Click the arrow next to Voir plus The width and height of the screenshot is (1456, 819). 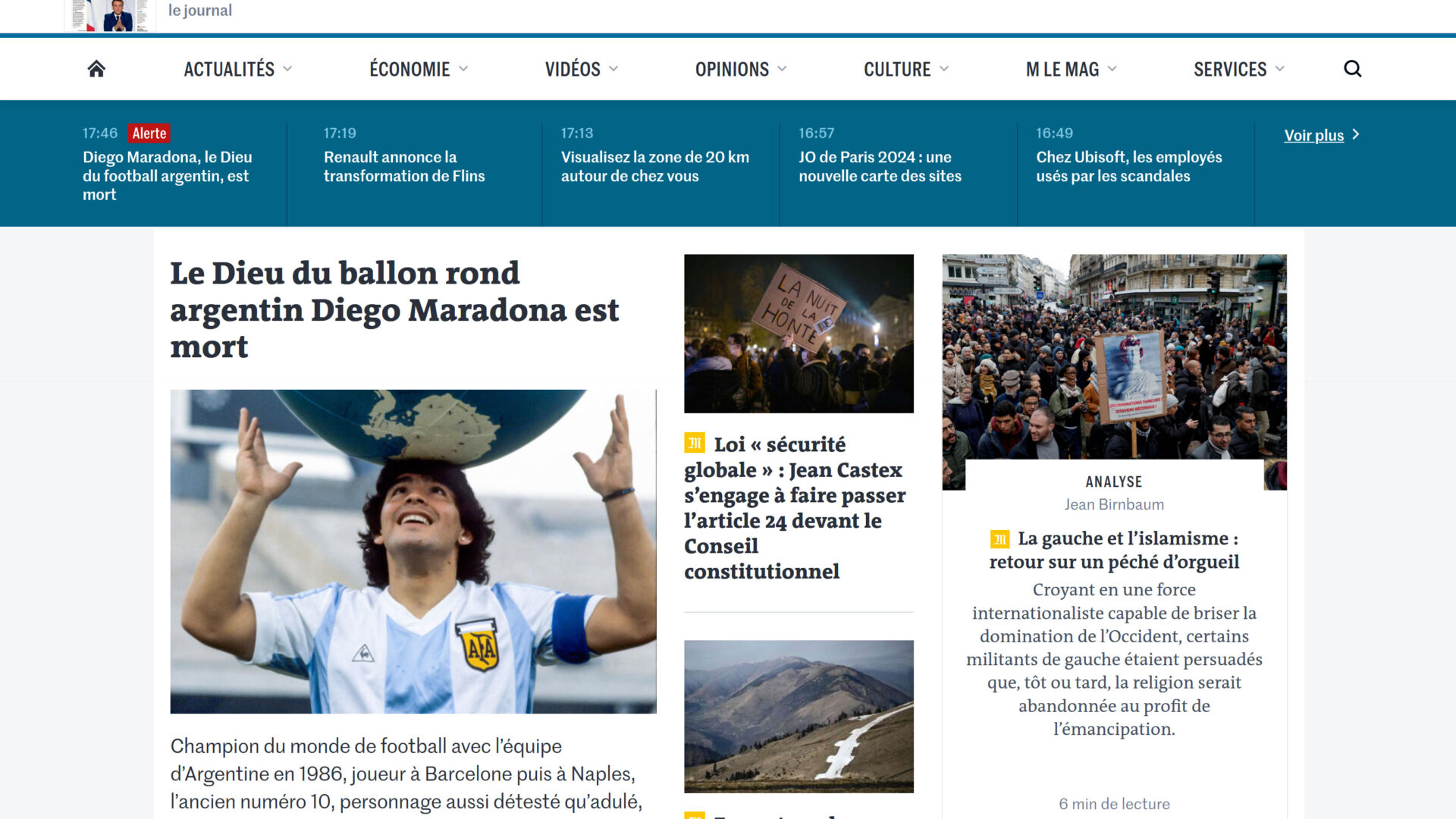1356,134
